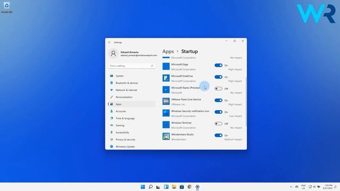
Task: Click the Settings window vertical scrollbar
Action: [246, 102]
